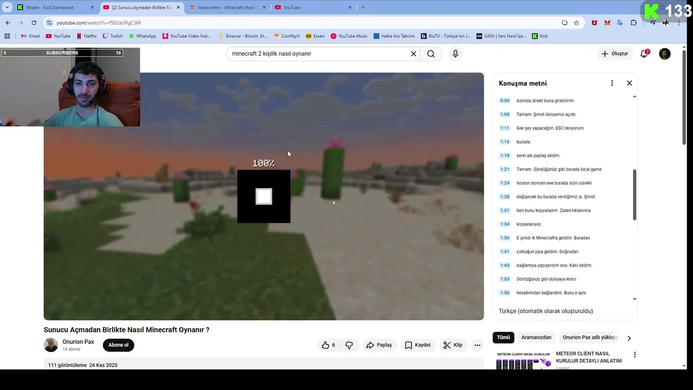Go back in browser history
Viewport: 693px width, 390px height.
8,23
